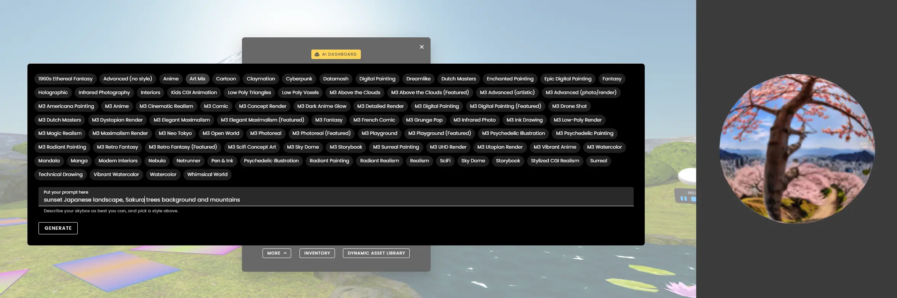Screen dimensions: 897x298
Task: Select M3 Low-Poly Render style
Action: (x=577, y=120)
